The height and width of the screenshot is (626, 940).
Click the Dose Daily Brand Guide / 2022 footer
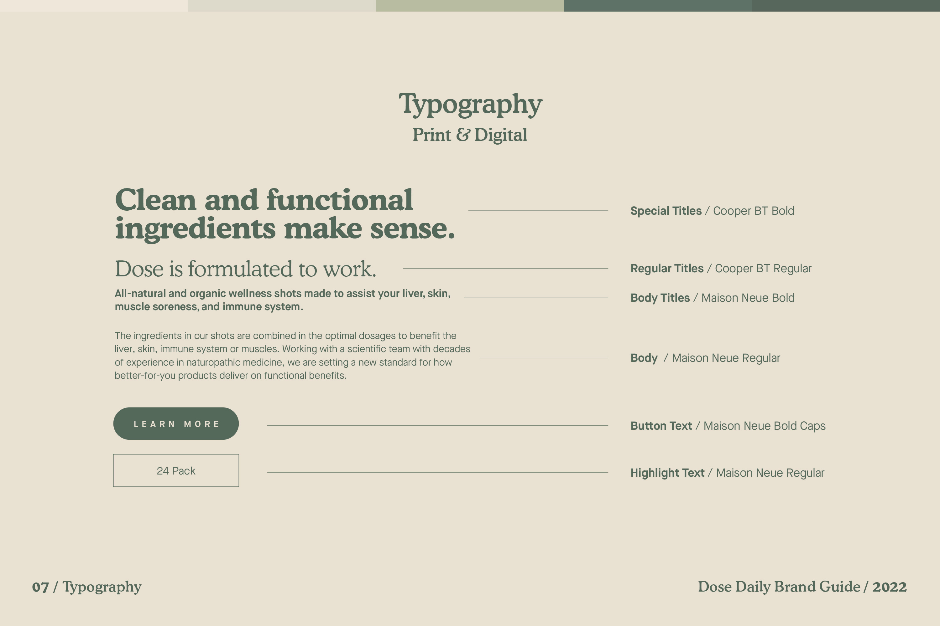click(x=802, y=587)
